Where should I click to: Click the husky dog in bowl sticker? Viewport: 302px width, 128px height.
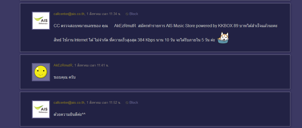(223, 38)
